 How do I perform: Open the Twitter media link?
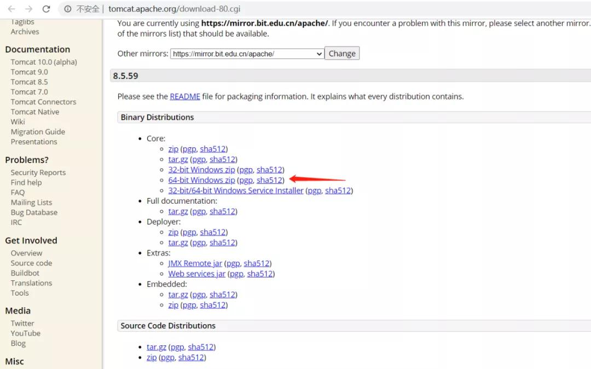point(22,324)
